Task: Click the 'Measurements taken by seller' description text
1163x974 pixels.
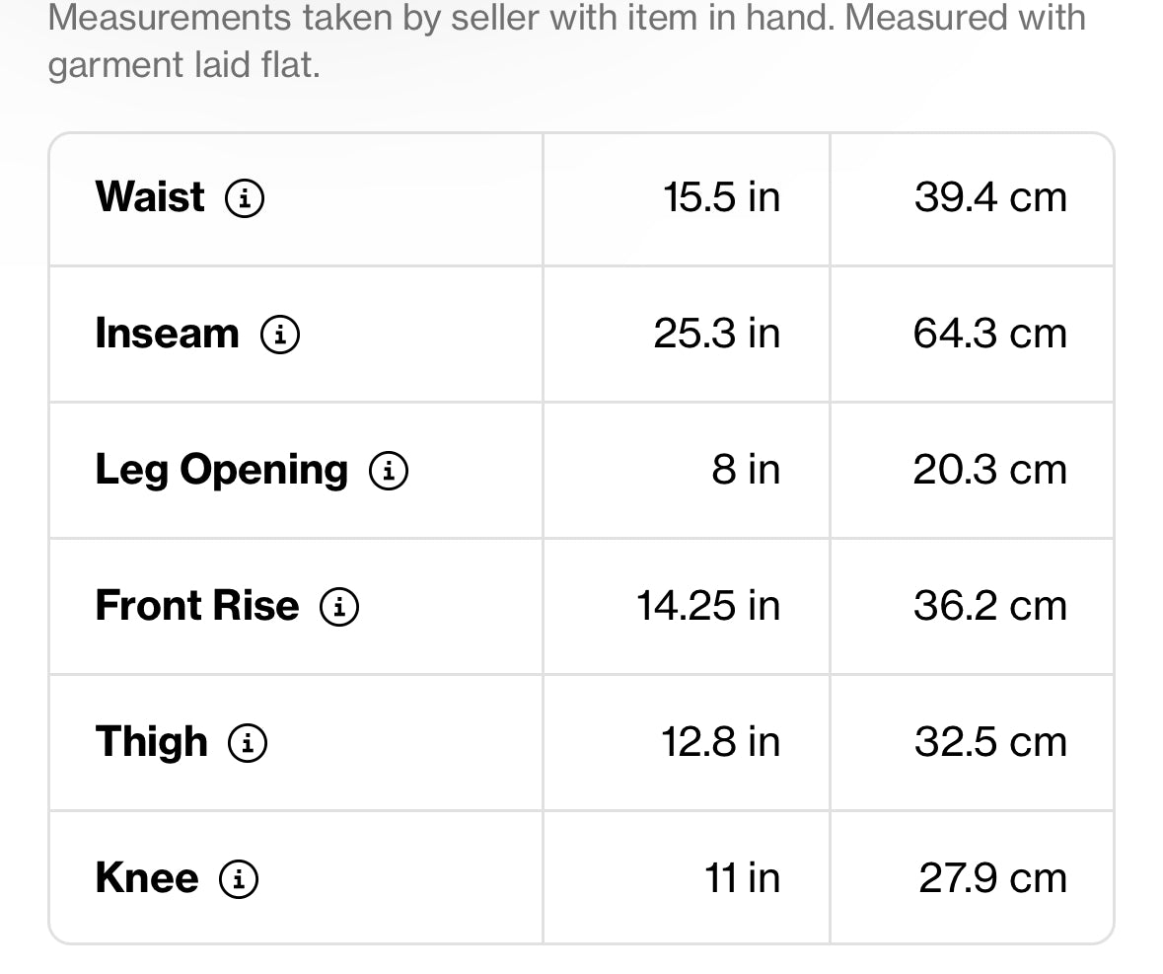Action: [566, 39]
